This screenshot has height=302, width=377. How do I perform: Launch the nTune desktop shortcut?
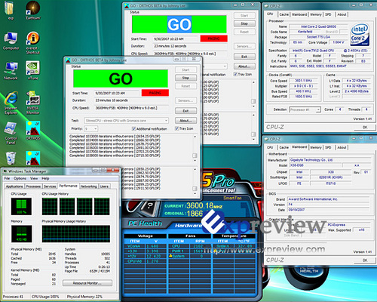[x=33, y=70]
